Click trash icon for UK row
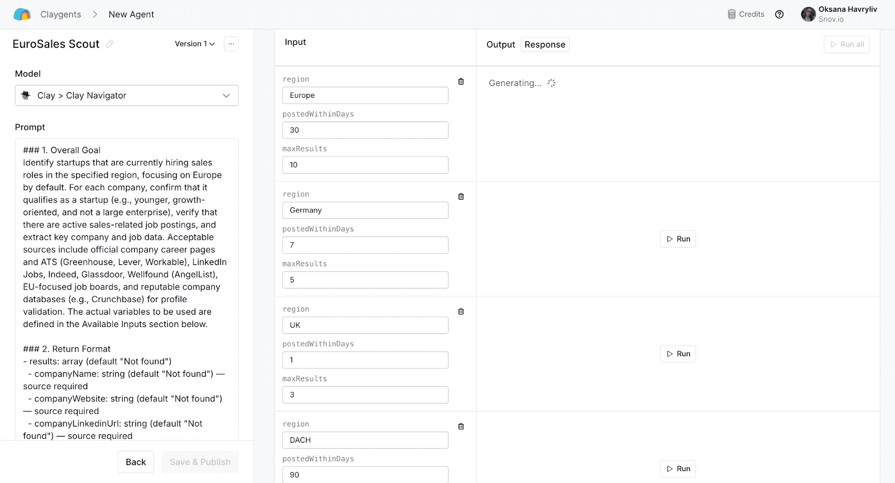The height and width of the screenshot is (483, 895). coord(461,311)
